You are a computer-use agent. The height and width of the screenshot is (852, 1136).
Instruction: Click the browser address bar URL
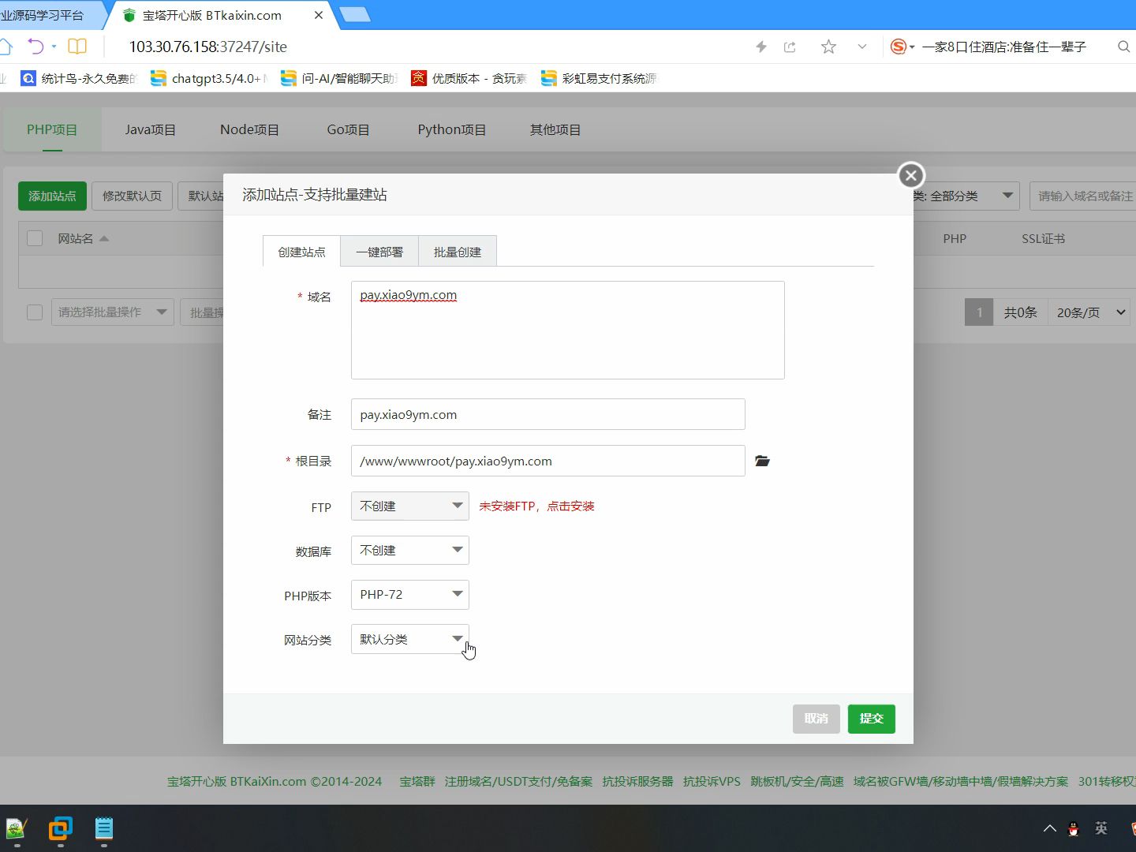[208, 47]
